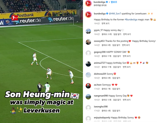This screenshot has width=157, height=123.
Task: Open the @HM_Son7 mention link
Action: click(115, 14)
